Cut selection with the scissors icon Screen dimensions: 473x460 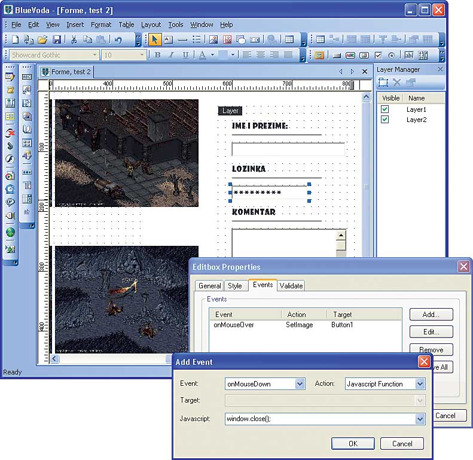[x=74, y=39]
